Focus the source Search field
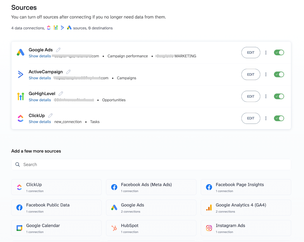The width and height of the screenshot is (304, 242). coord(151,165)
